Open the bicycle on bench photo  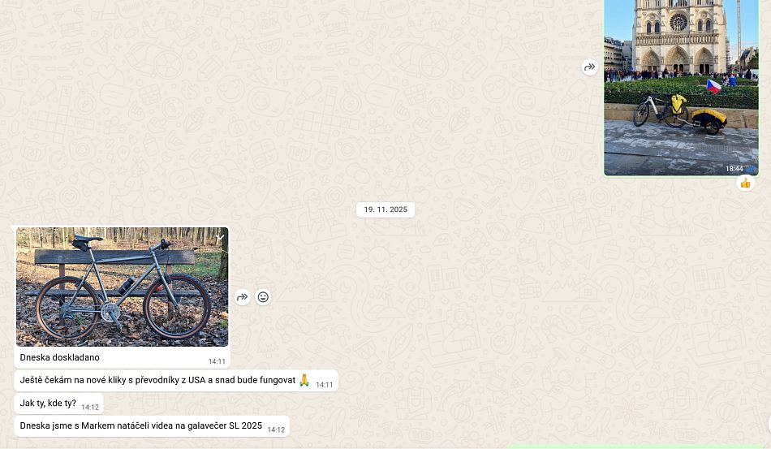click(122, 286)
